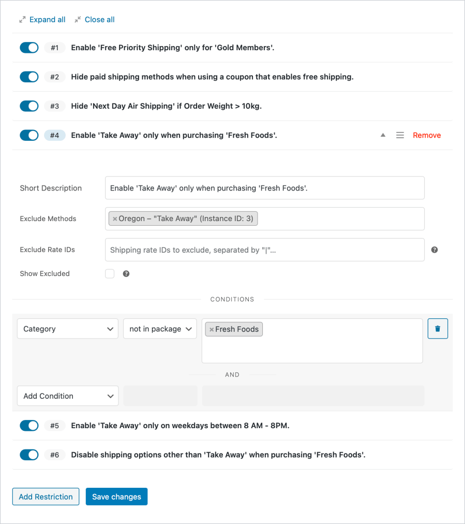The width and height of the screenshot is (465, 524).
Task: Remove restriction #4 via the Remove link
Action: click(x=426, y=135)
